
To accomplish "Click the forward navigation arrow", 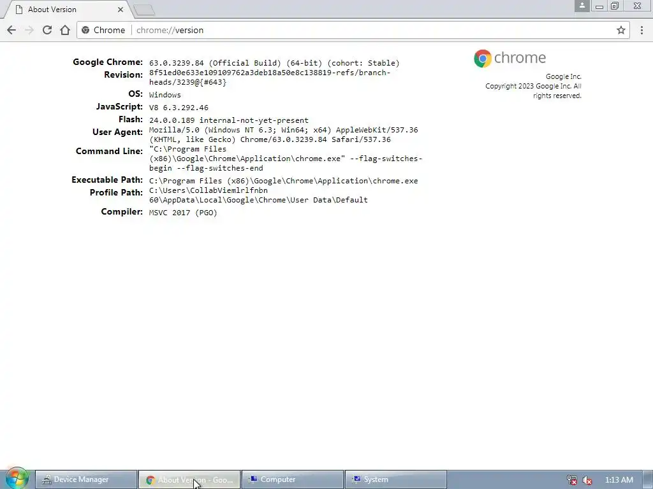I will click(x=29, y=30).
